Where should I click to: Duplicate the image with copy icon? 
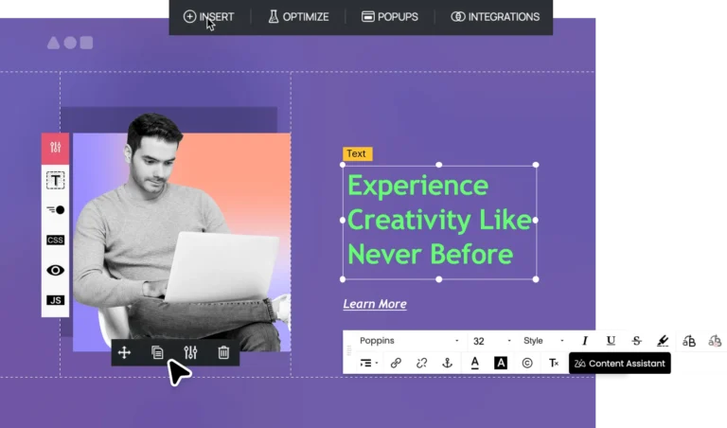pyautogui.click(x=158, y=353)
